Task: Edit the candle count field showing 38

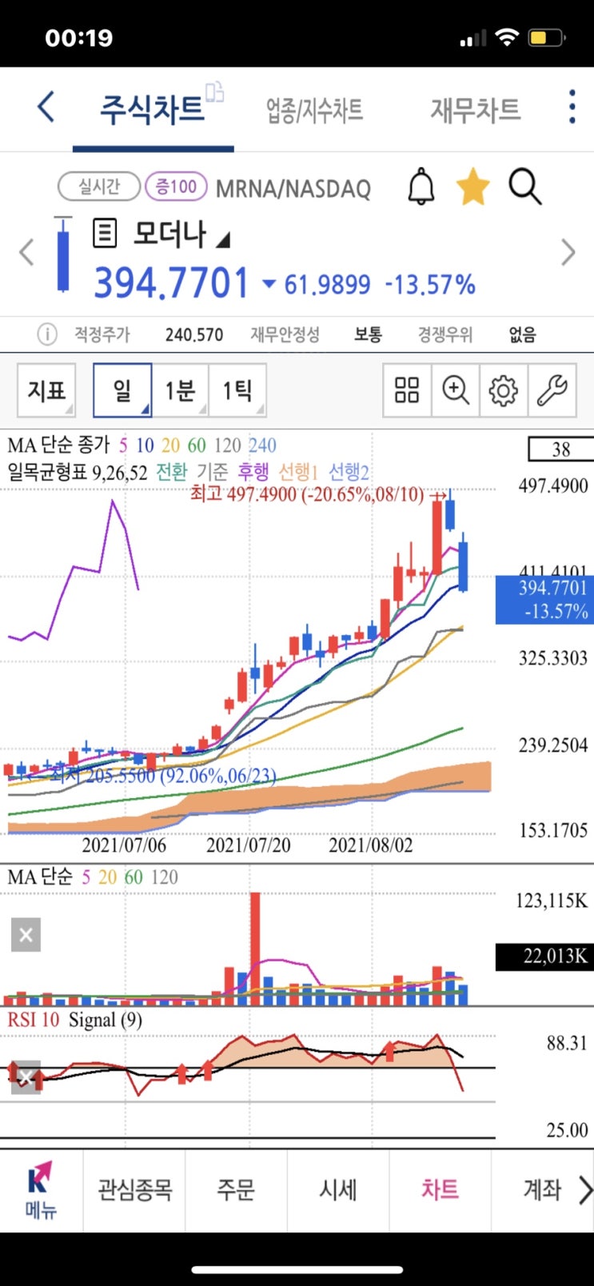Action: [561, 449]
